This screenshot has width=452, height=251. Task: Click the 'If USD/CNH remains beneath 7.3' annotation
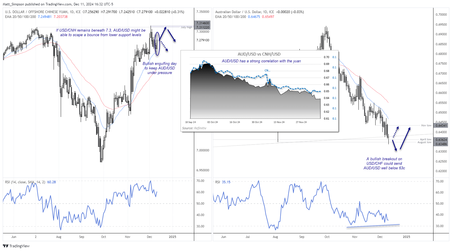101,32
